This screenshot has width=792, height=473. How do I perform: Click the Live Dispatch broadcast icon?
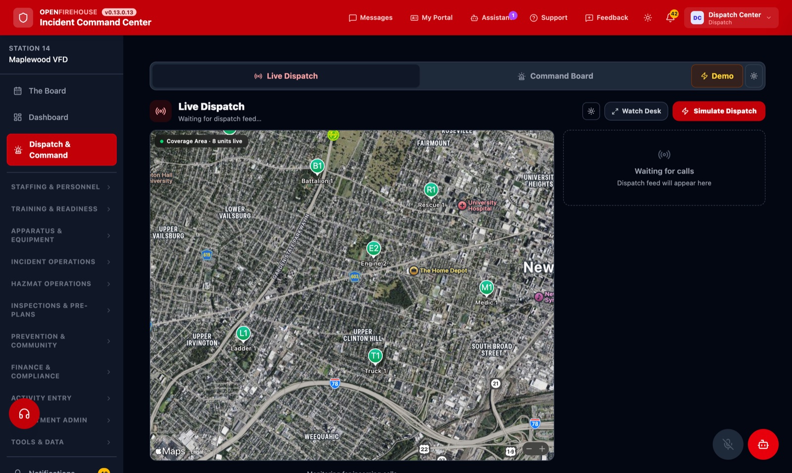click(x=161, y=111)
